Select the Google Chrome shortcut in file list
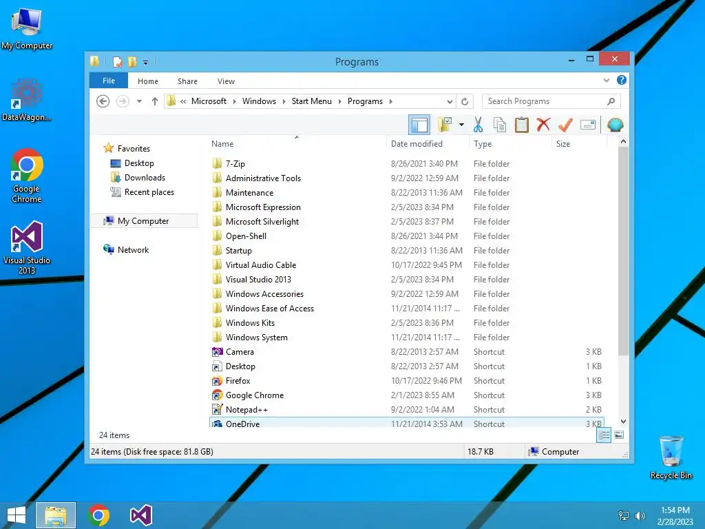705x529 pixels. [408, 395]
